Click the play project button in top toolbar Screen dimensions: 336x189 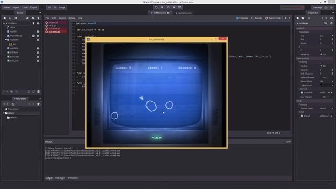pos(156,7)
